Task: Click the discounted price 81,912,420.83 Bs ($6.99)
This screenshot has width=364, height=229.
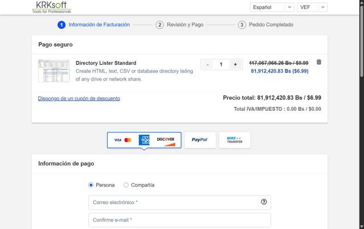Action: [x=280, y=71]
